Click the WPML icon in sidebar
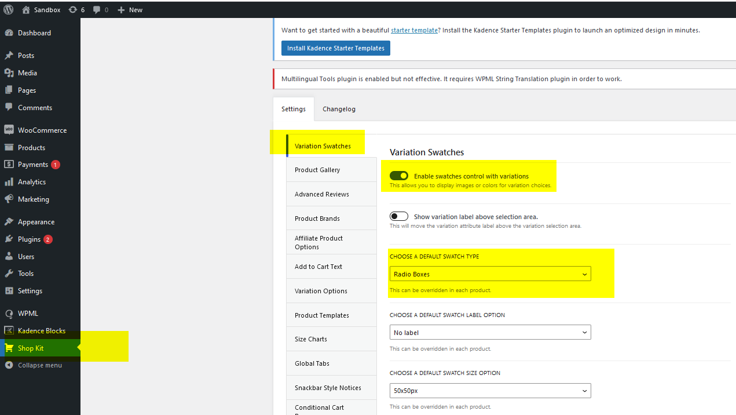Viewport: 736px width, 415px height. point(9,314)
